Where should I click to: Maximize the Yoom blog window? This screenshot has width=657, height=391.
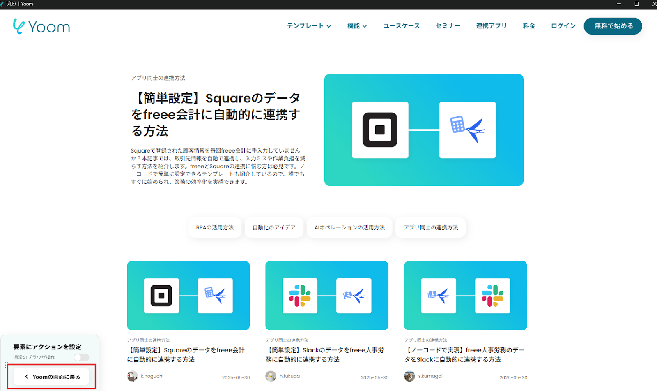coord(637,4)
